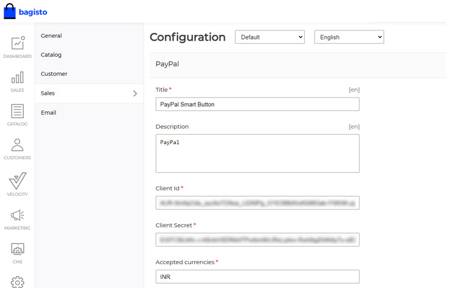Open the Velocity checkmark icon
This screenshot has width=455, height=288.
click(18, 181)
